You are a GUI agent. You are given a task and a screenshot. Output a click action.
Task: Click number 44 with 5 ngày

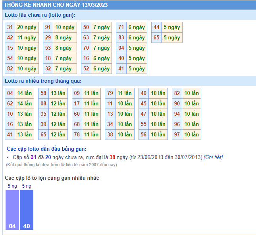[156, 27]
